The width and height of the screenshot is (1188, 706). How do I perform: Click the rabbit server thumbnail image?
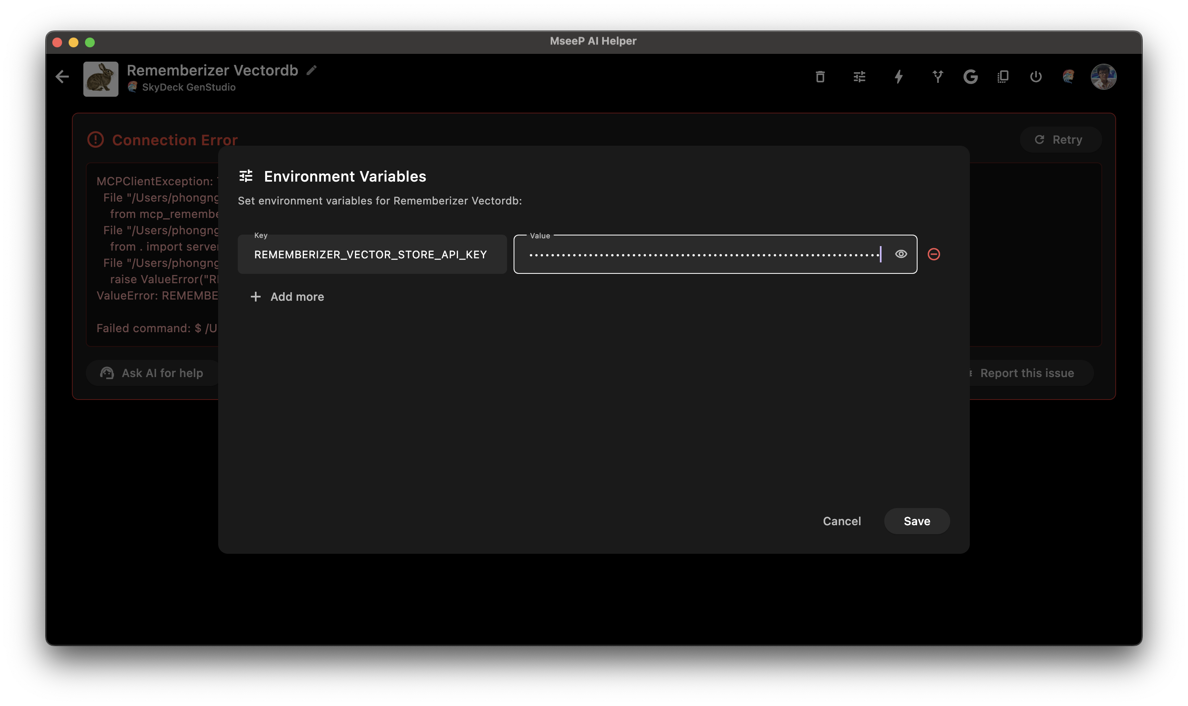point(100,79)
